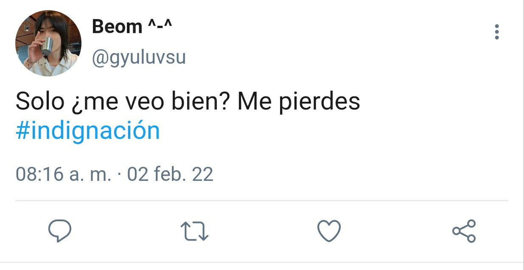Click the date 02 feb. 22
This screenshot has height=270, width=524.
(170, 174)
